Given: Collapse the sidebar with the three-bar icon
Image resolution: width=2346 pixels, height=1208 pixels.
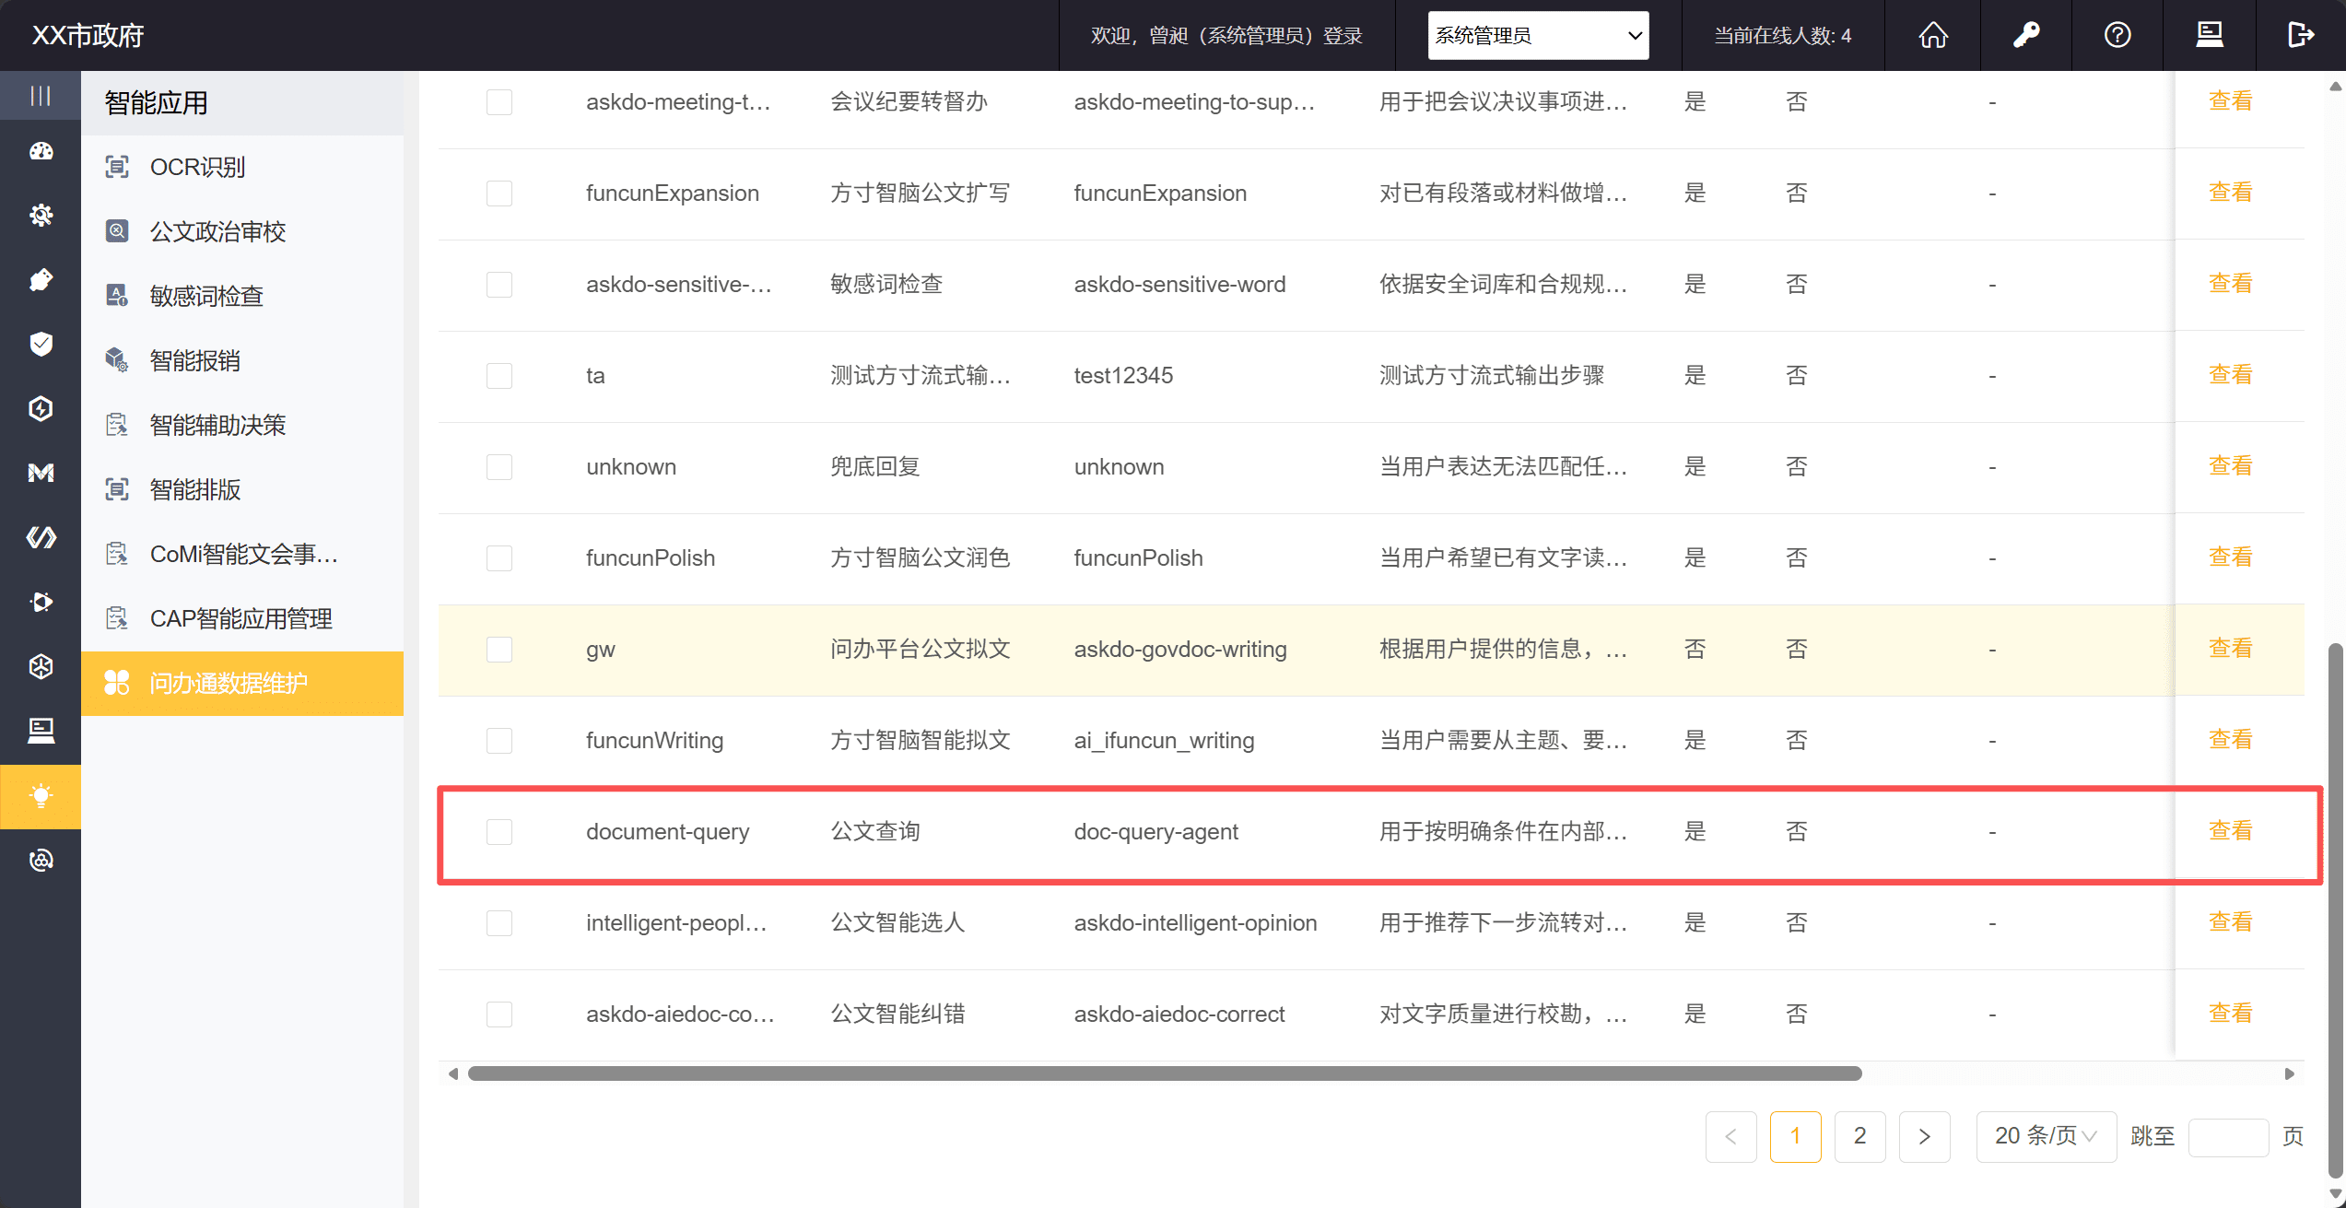Looking at the screenshot, I should 41,96.
